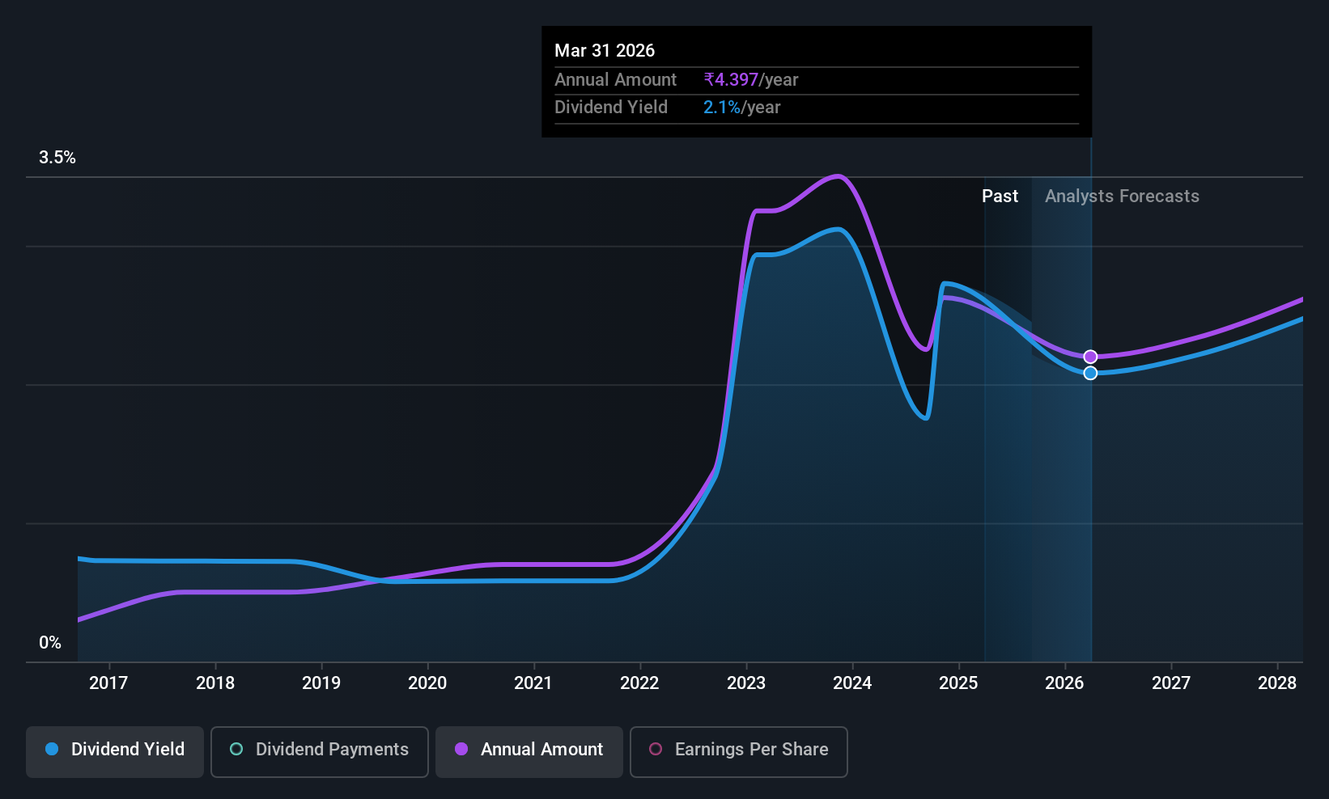Click the 2028 x-axis label
Screen dimensions: 1329x799
click(x=1277, y=683)
